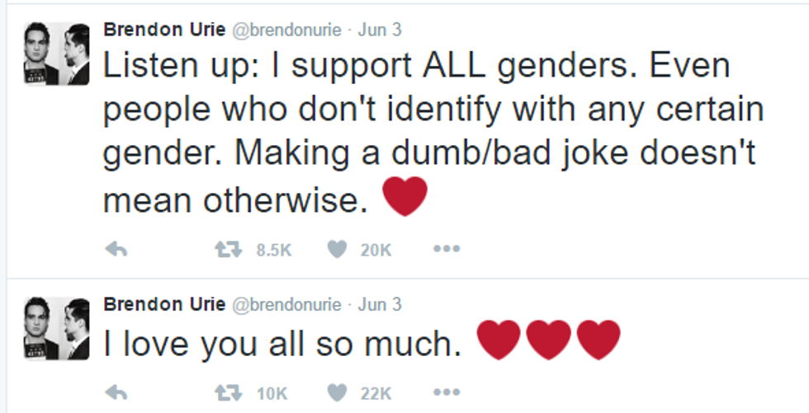Click Brendon Urie name on "I love you" tweet
This screenshot has width=809, height=413.
pyautogui.click(x=163, y=305)
